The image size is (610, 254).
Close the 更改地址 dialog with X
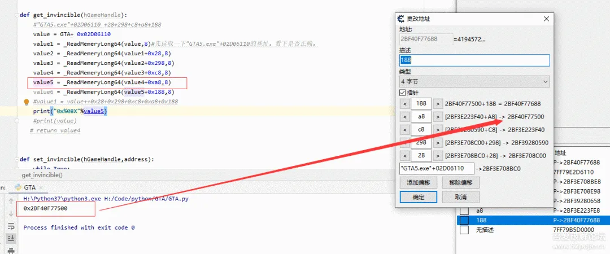click(546, 19)
